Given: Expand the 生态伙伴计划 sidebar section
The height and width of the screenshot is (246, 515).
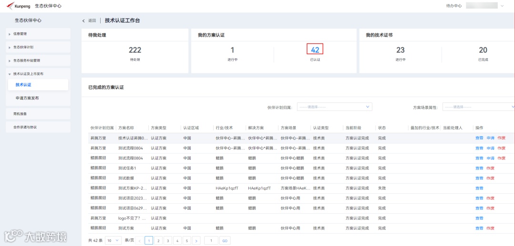Looking at the screenshot, I should coord(38,47).
